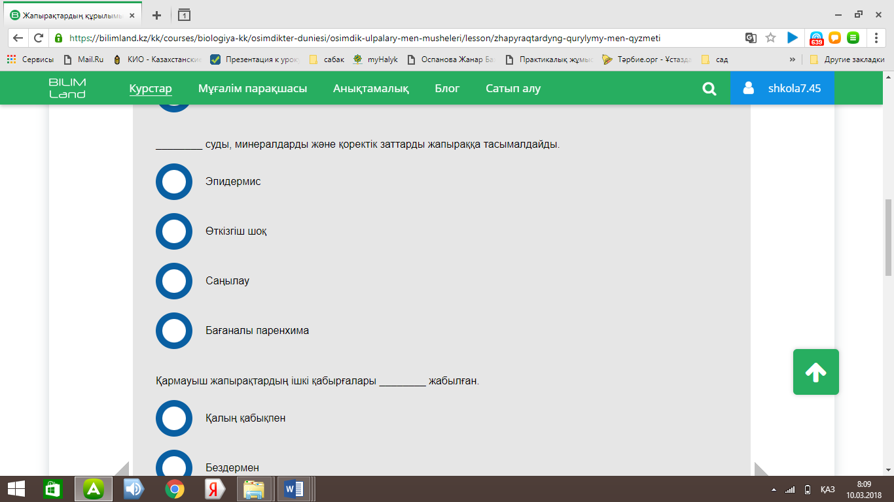Open the Сервисы apps grid shortcut

pyautogui.click(x=30, y=59)
